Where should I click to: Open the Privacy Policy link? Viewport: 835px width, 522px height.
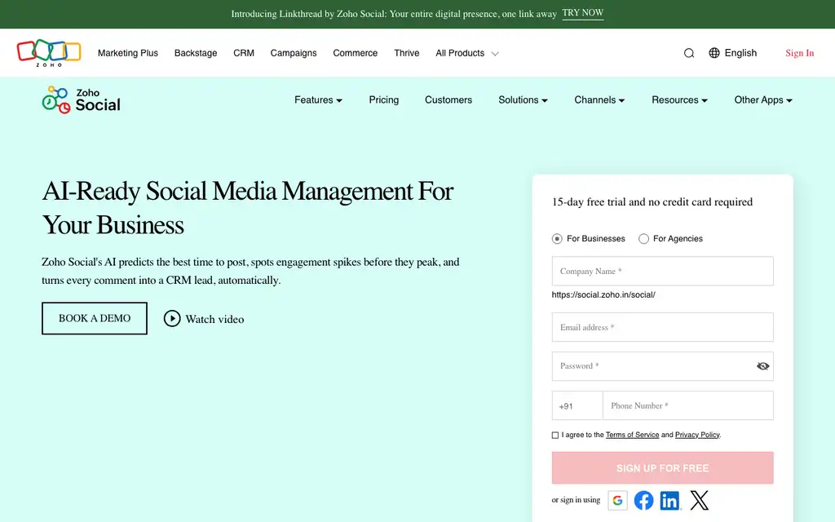(697, 435)
